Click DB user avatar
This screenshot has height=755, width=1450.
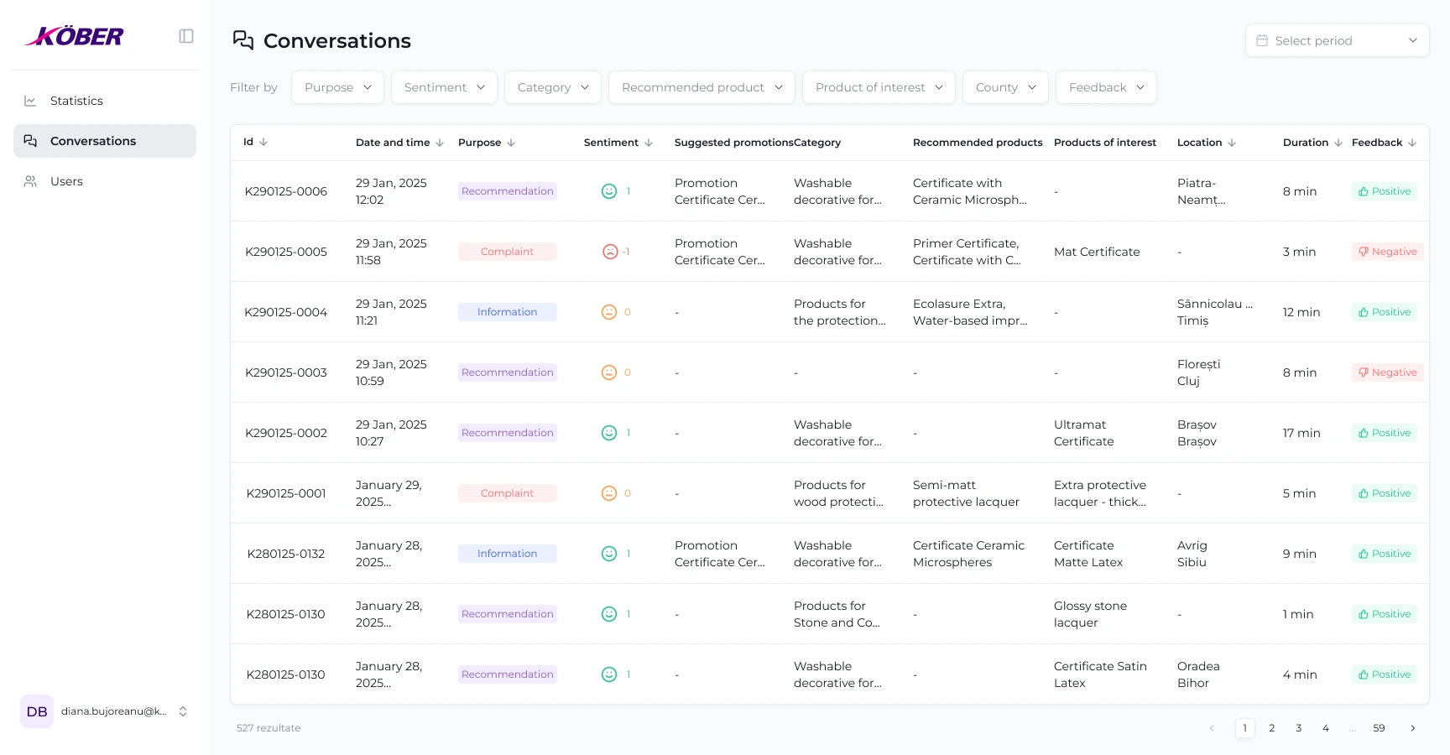click(37, 711)
